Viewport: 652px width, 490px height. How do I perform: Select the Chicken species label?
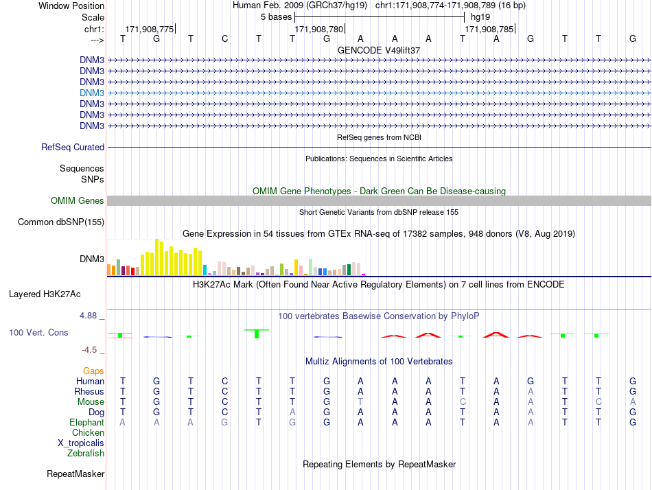pos(88,432)
